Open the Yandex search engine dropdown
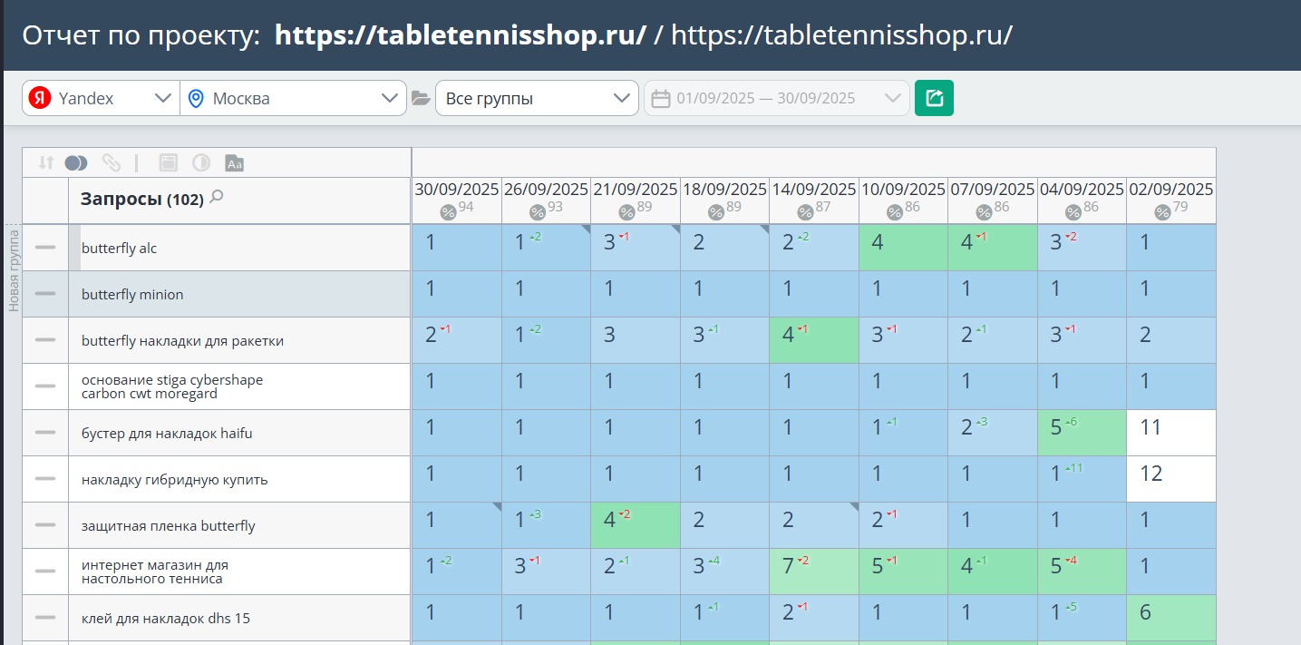Viewport: 1301px width, 645px height. pos(101,98)
